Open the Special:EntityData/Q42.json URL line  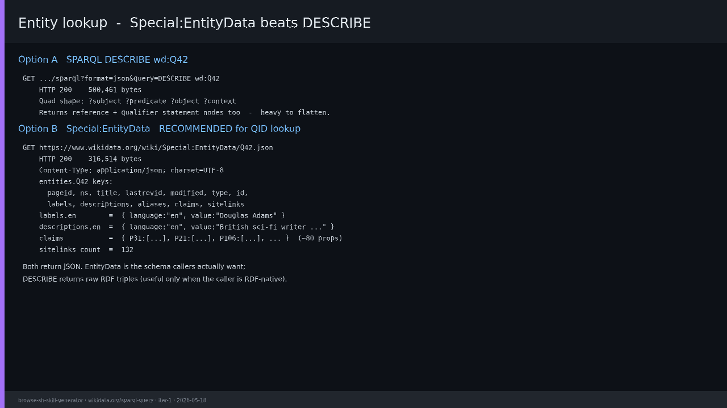[148, 148]
